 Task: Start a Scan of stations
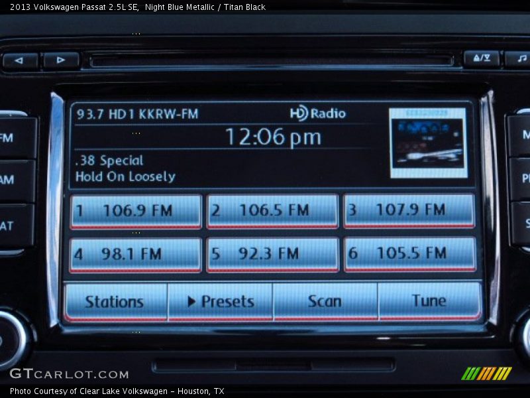(325, 301)
